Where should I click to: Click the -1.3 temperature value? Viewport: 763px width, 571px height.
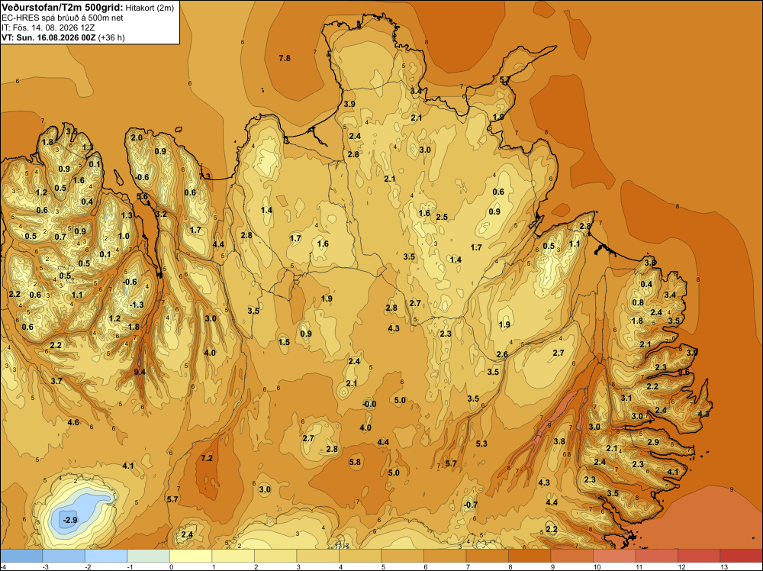point(137,305)
